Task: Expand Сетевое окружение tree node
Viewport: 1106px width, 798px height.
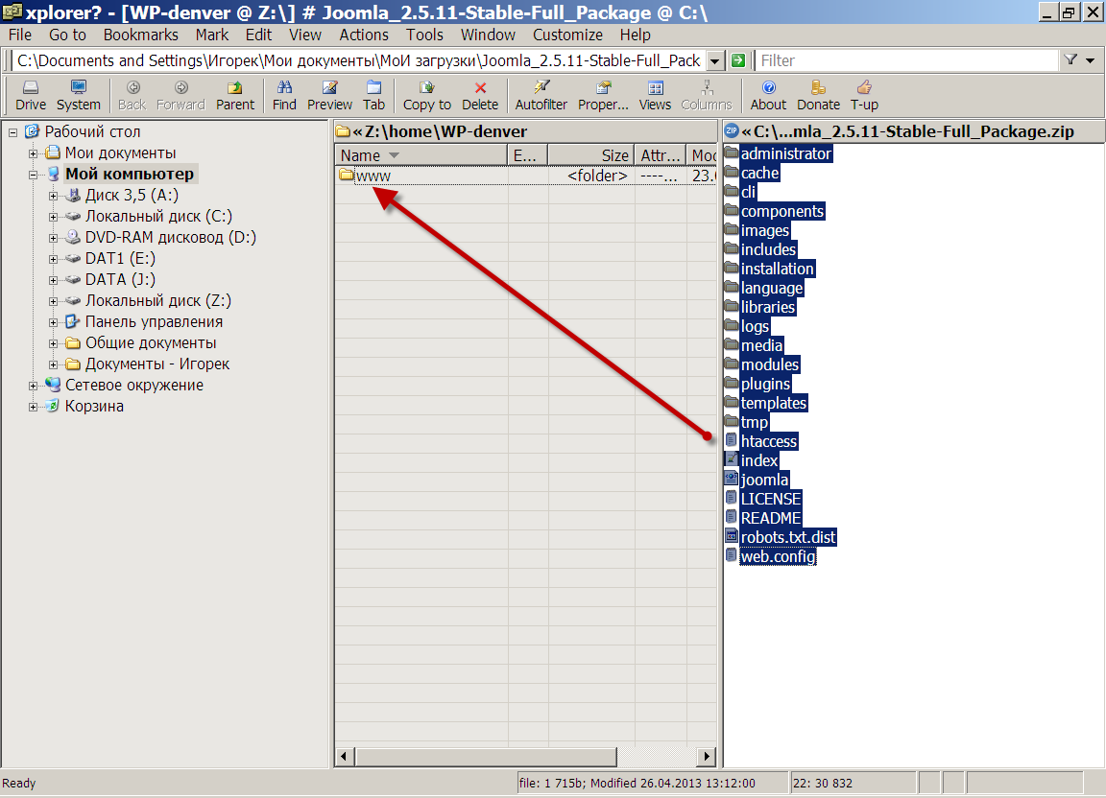Action: coord(33,386)
